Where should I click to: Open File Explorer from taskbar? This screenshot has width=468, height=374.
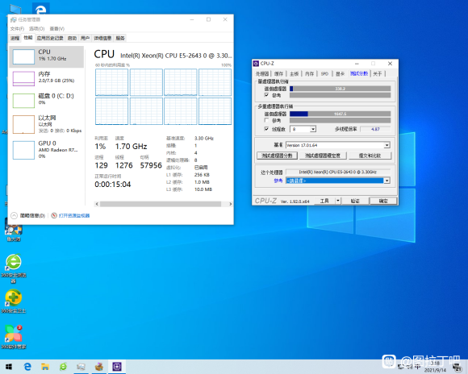tap(45, 367)
